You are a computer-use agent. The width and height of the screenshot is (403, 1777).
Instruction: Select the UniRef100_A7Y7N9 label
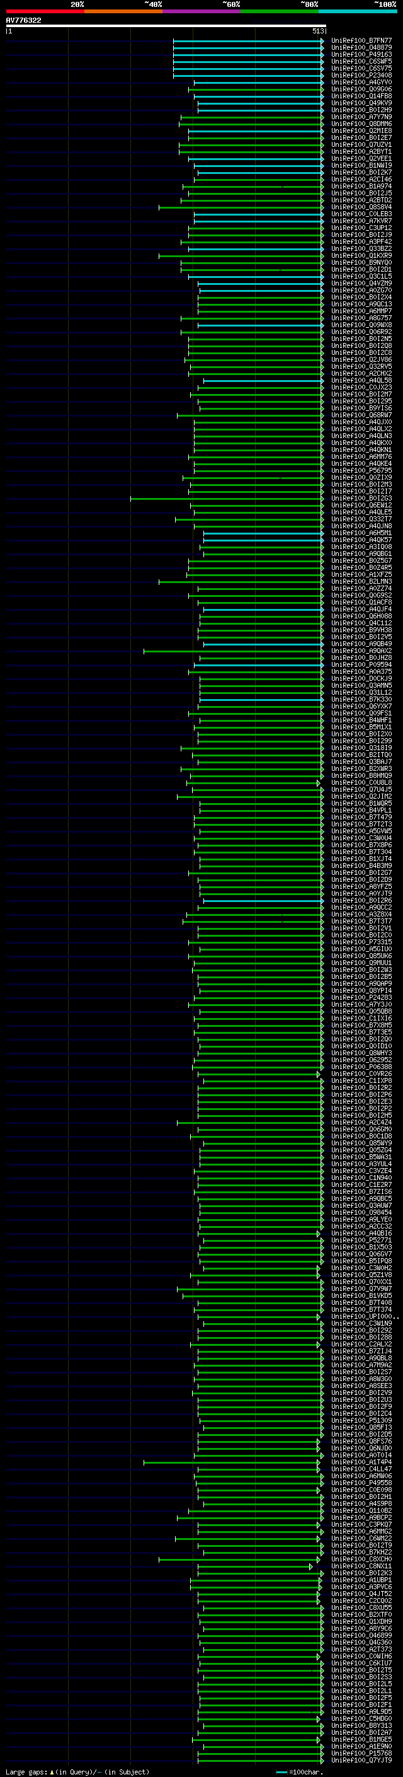pos(361,117)
